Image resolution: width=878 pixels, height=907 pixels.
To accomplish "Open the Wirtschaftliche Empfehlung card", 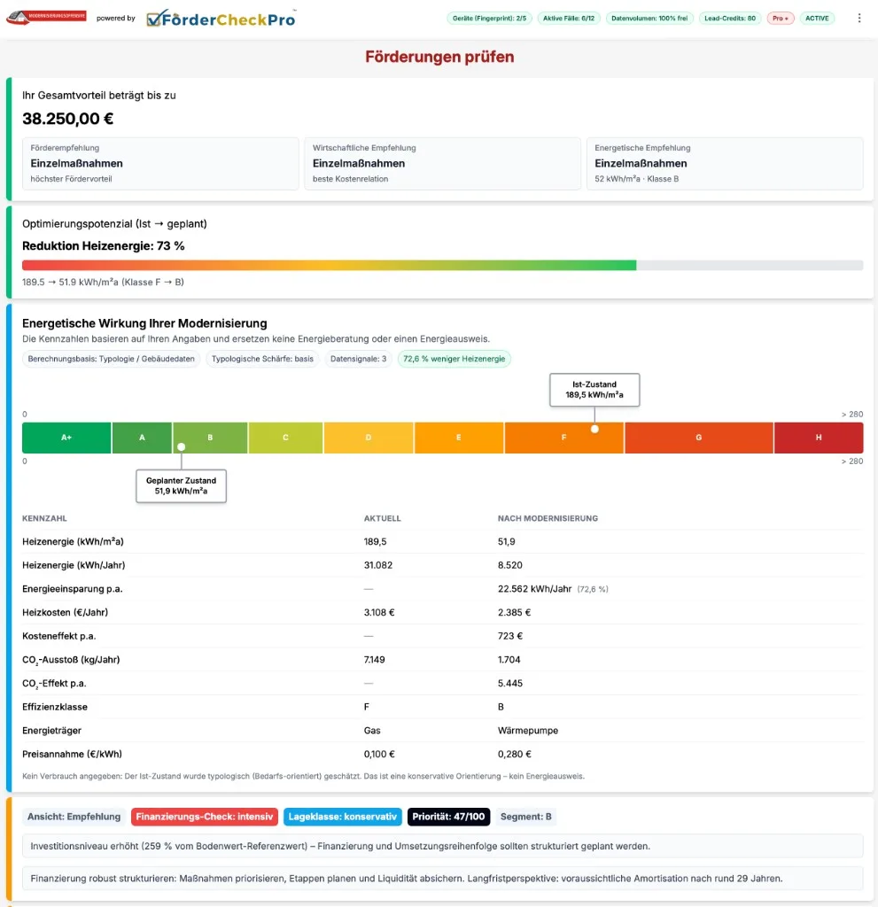I will click(x=442, y=164).
